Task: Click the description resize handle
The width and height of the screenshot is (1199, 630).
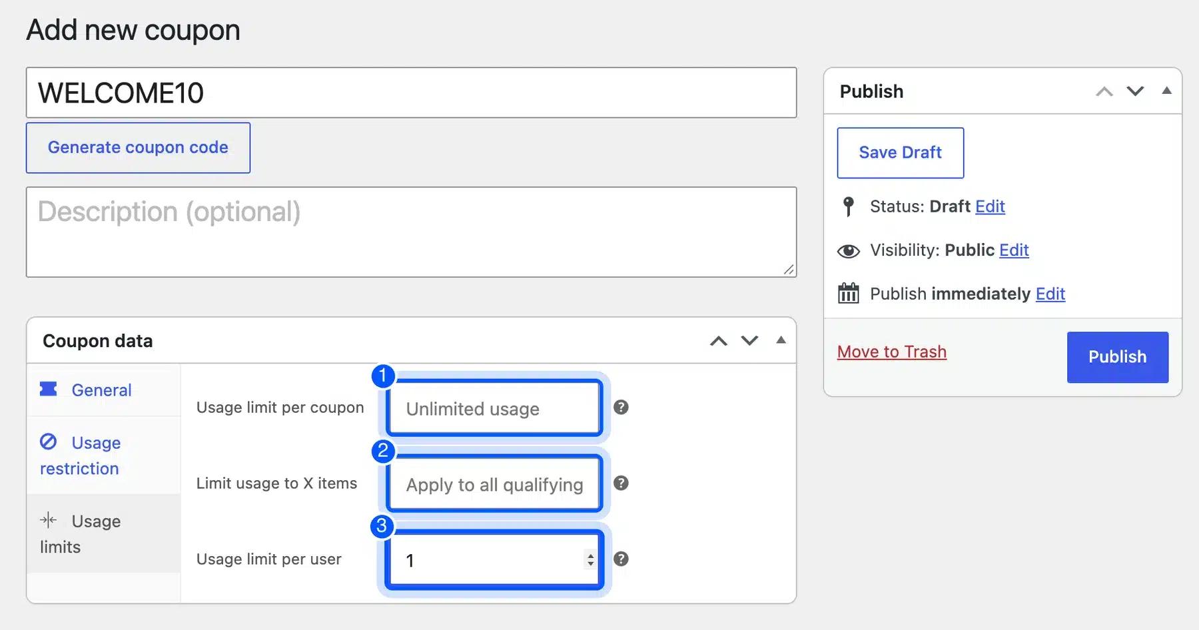Action: click(x=789, y=269)
